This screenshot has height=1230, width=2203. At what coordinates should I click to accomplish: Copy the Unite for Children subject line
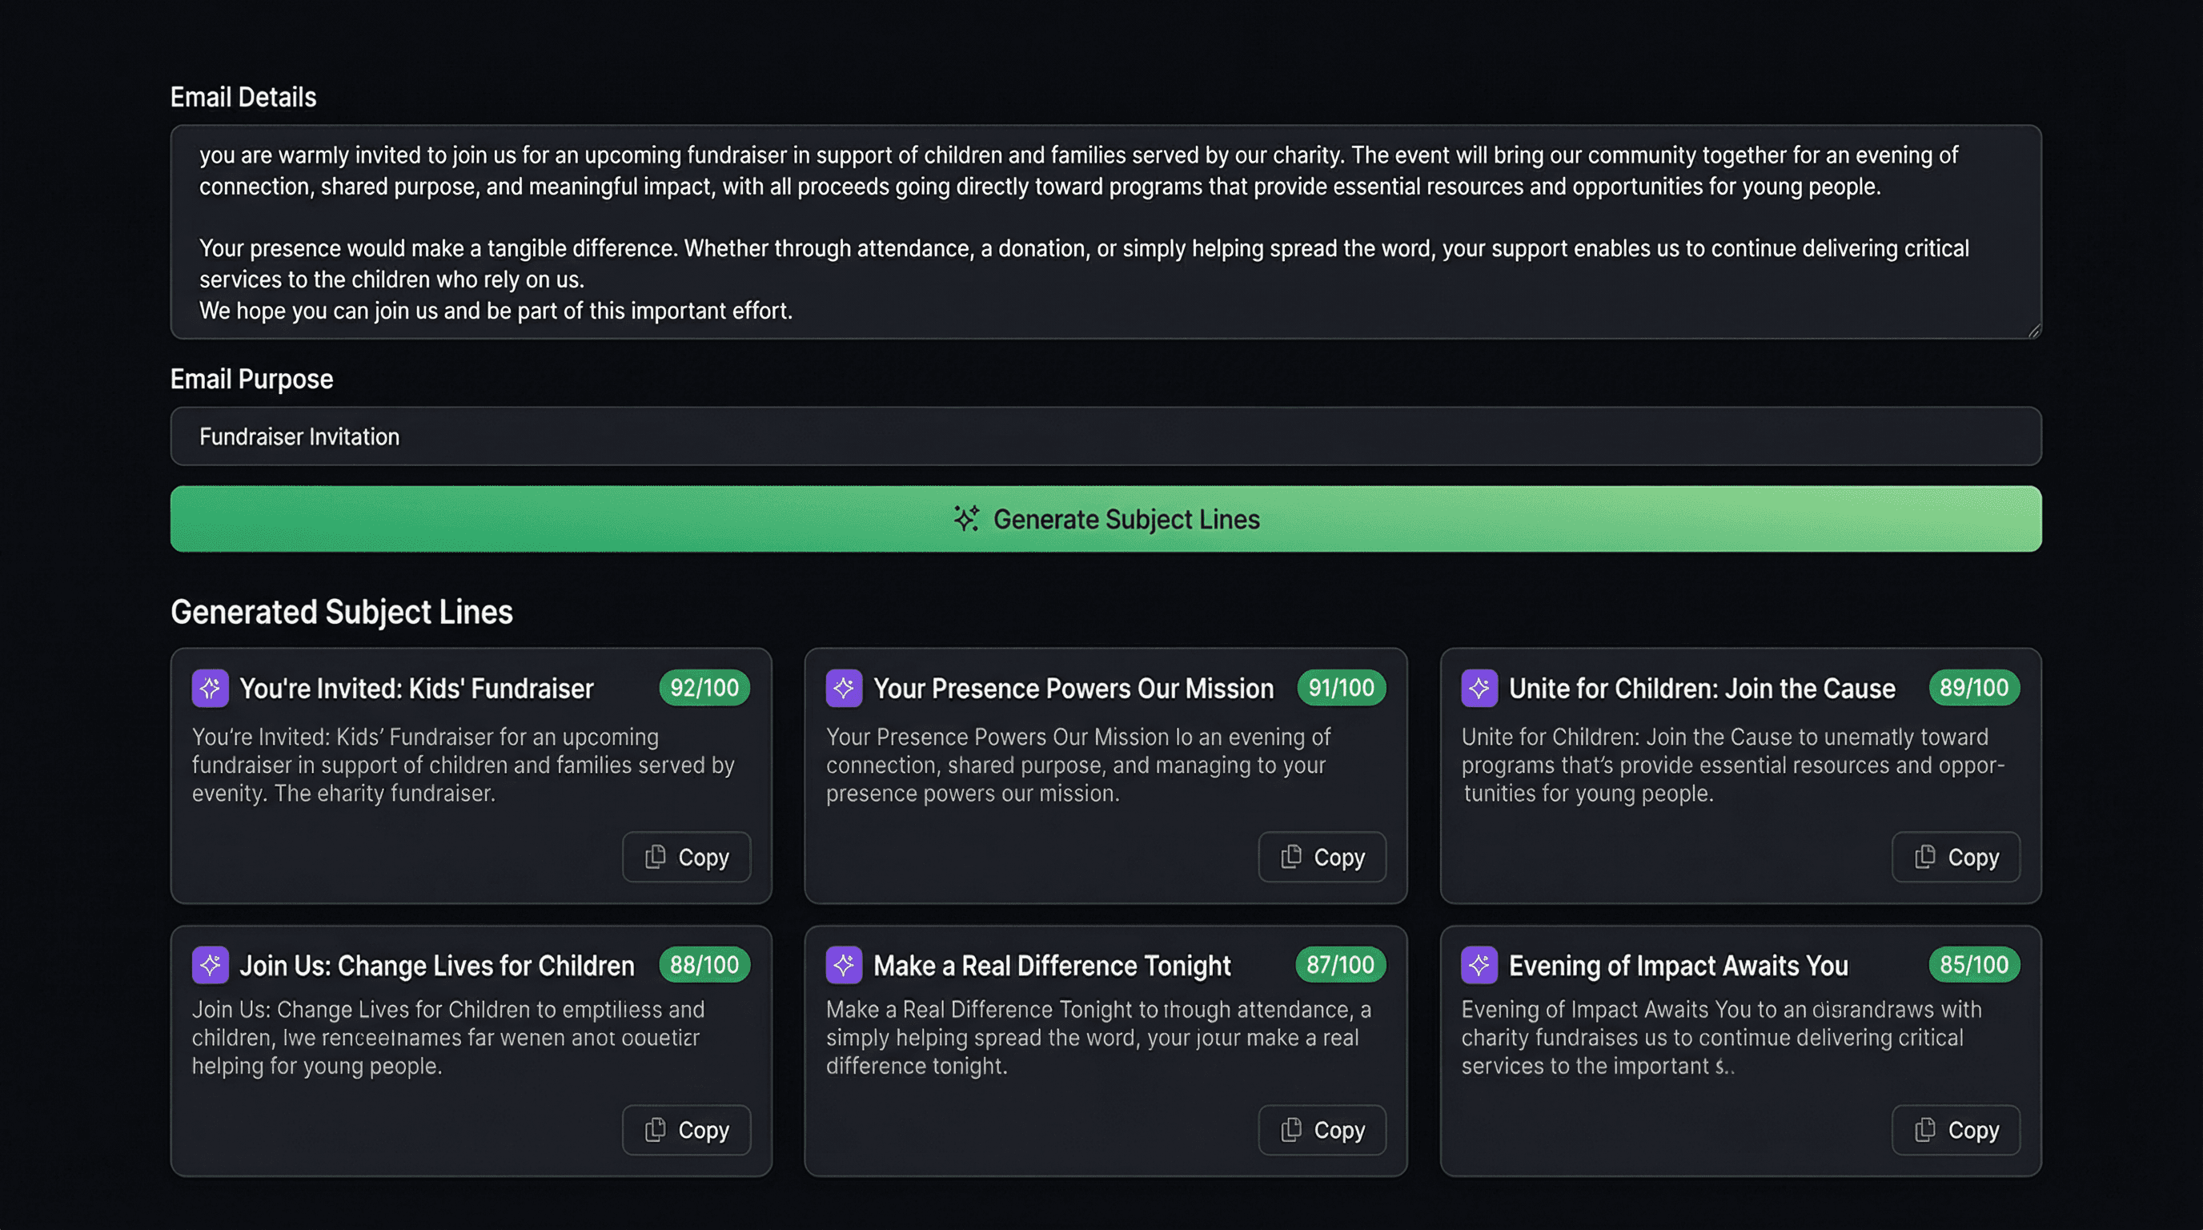1956,856
